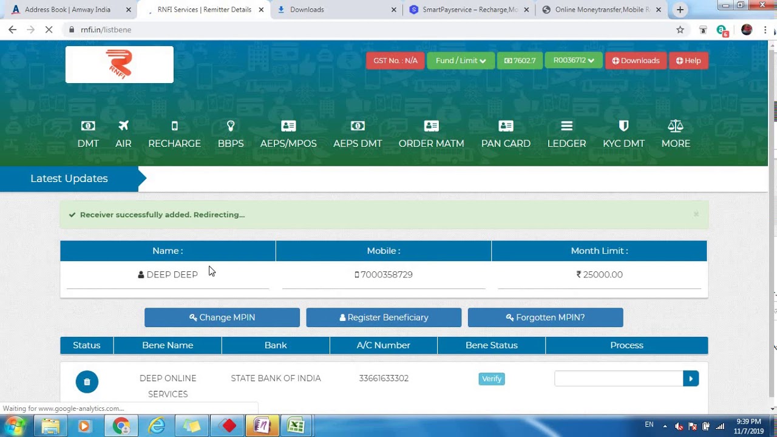Screen dimensions: 777x437
Task: Close the SmartPayservice tab
Action: (526, 10)
